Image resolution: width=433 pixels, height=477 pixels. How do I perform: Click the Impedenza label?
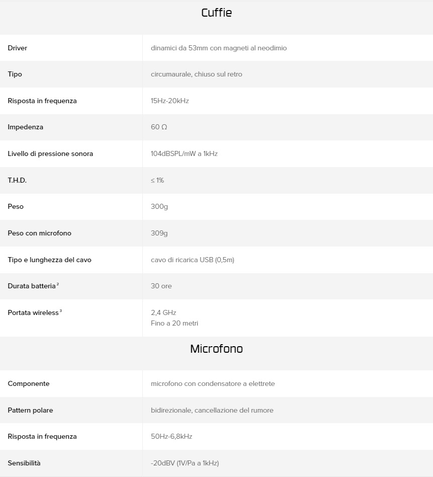(x=26, y=127)
